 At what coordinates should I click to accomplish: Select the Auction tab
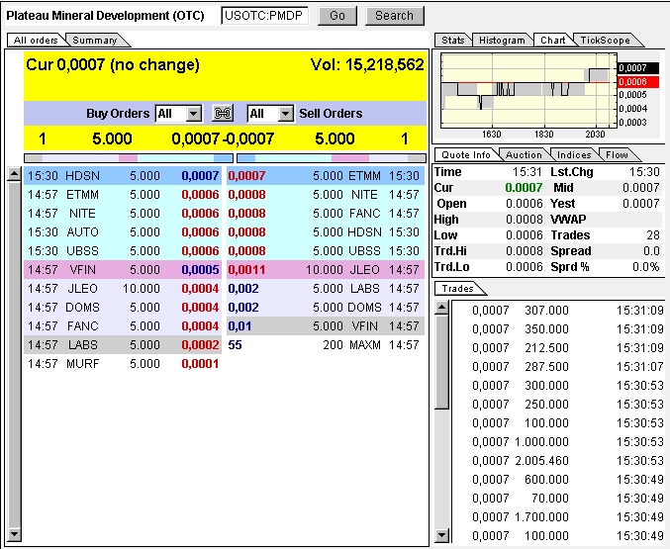524,155
